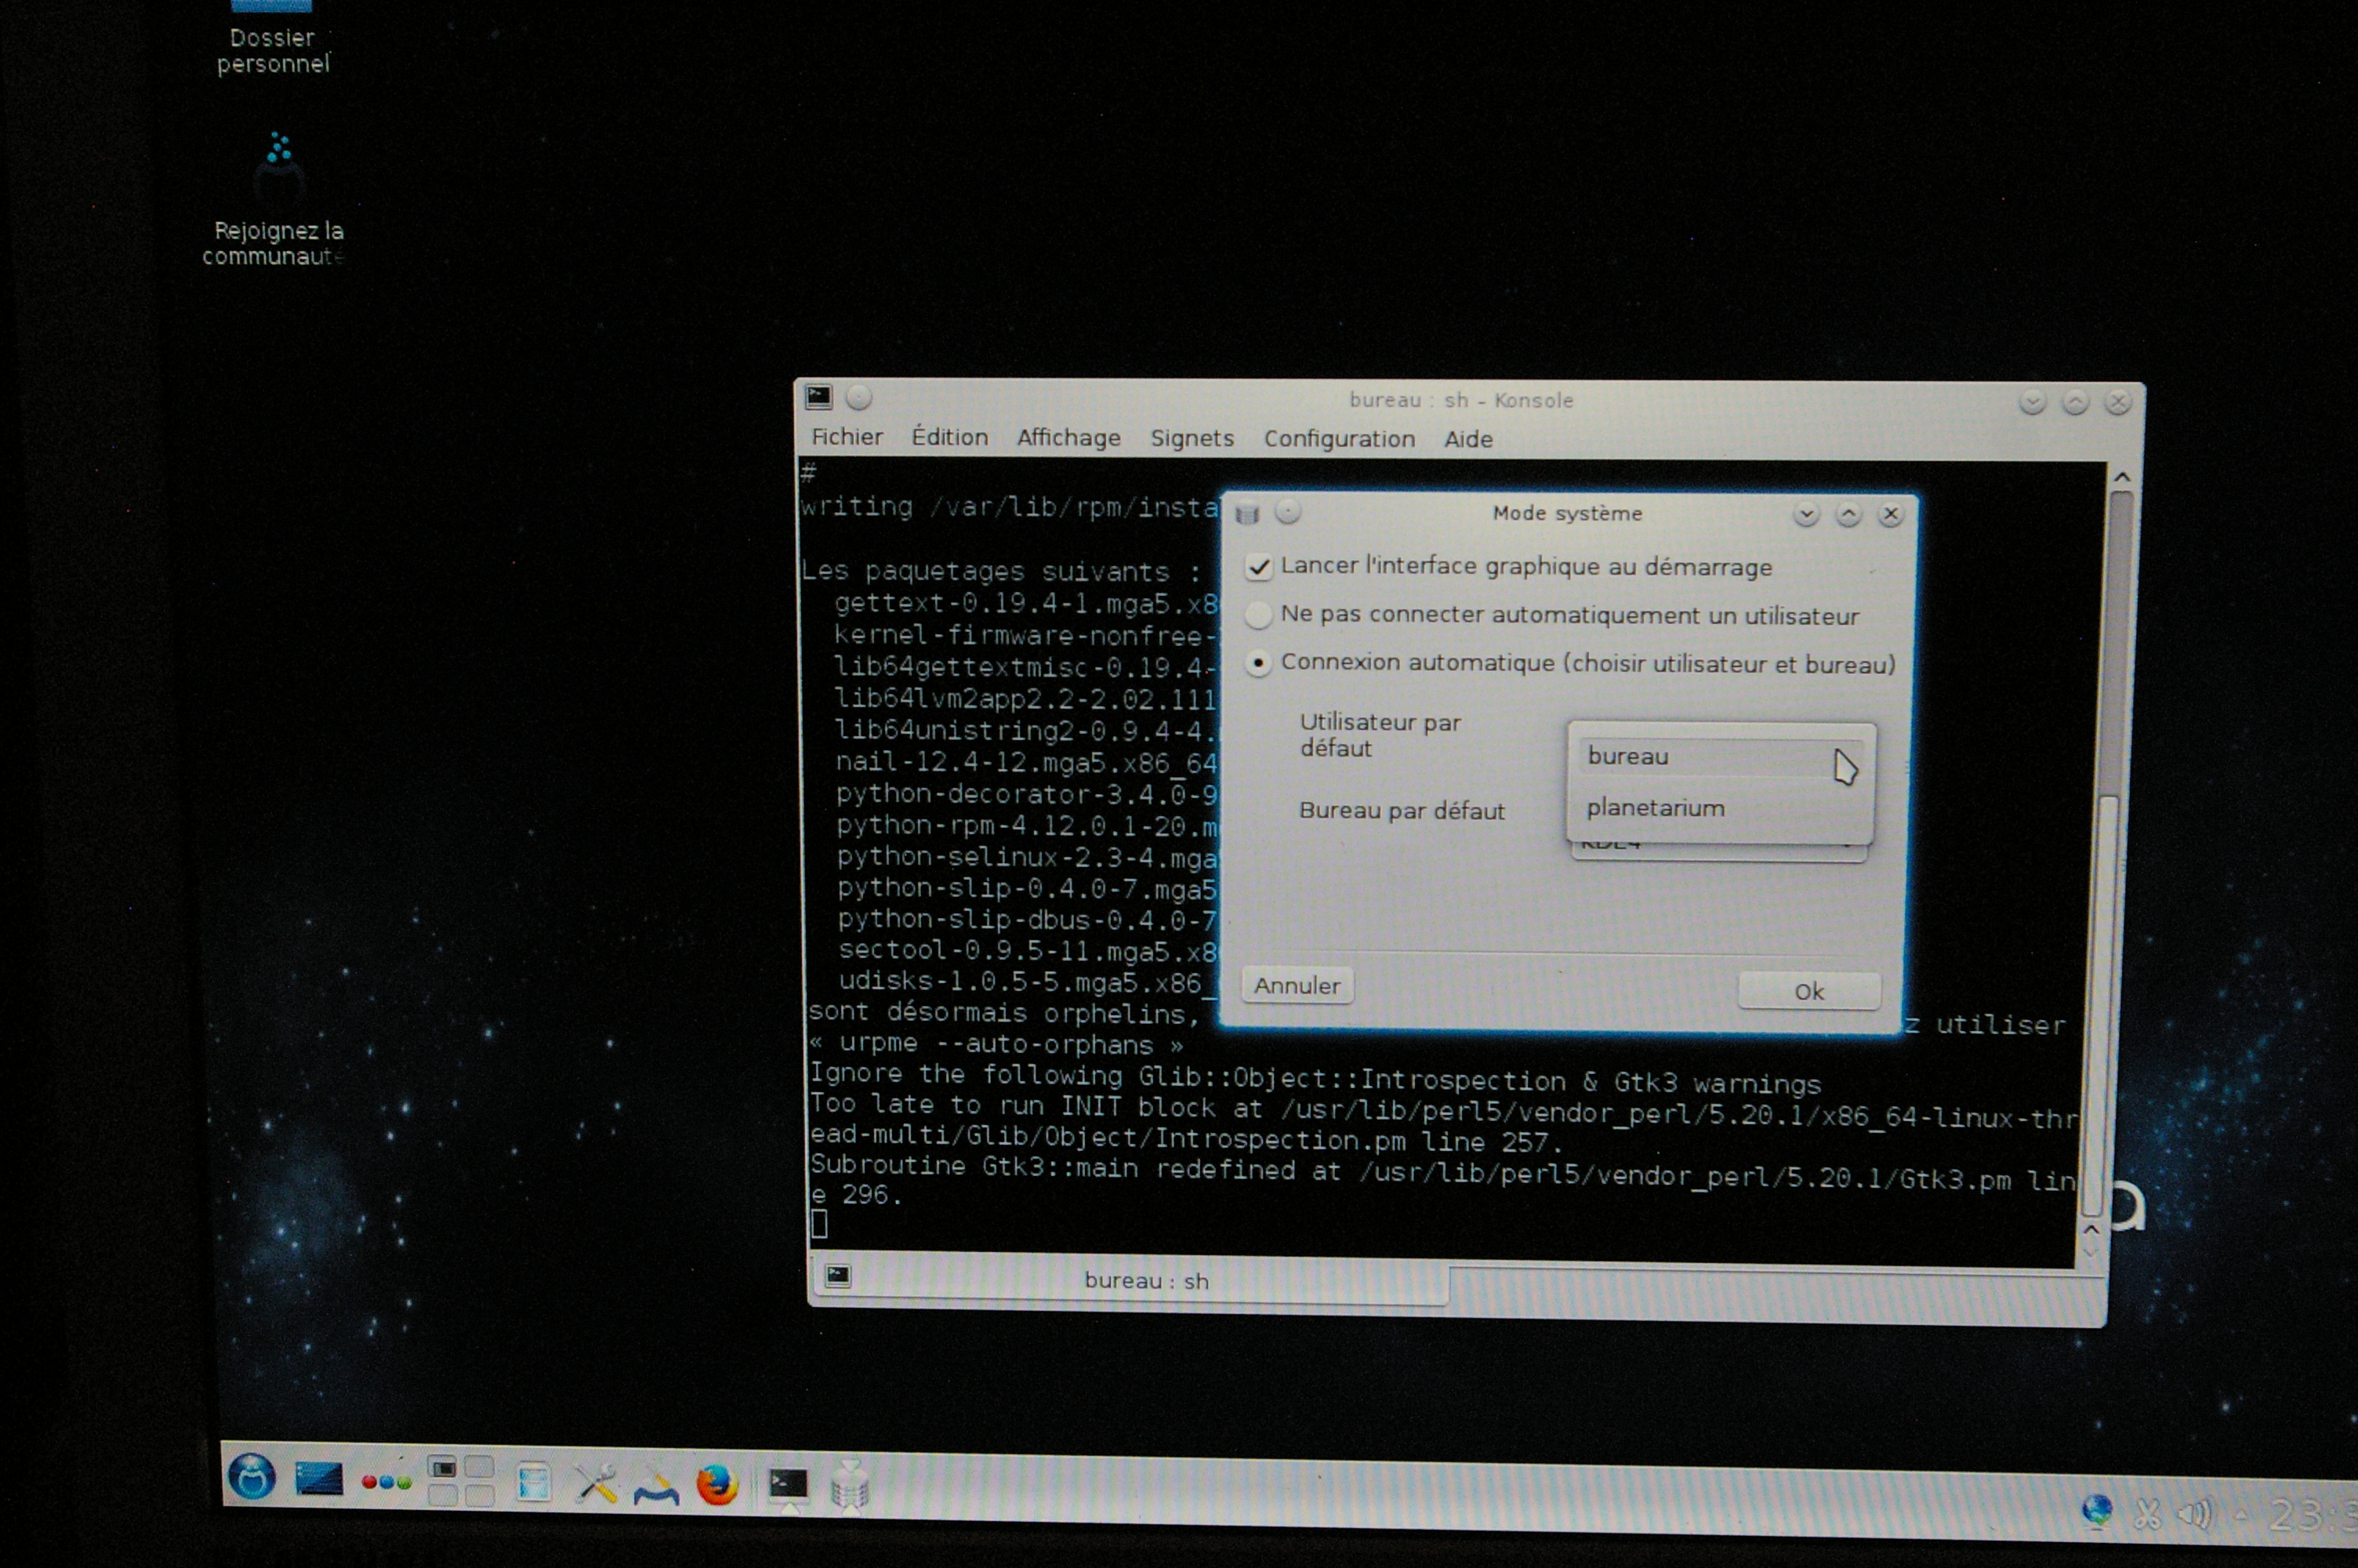Open the Mageia application launcher menu
2358x1568 pixels.
pos(251,1476)
